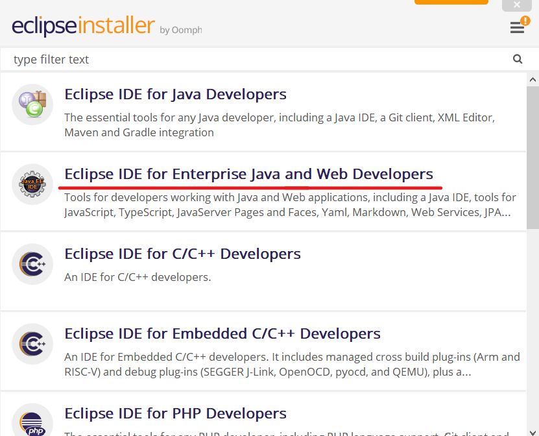Image resolution: width=539 pixels, height=436 pixels.
Task: Click the Java Developers package icon
Action: (32, 104)
